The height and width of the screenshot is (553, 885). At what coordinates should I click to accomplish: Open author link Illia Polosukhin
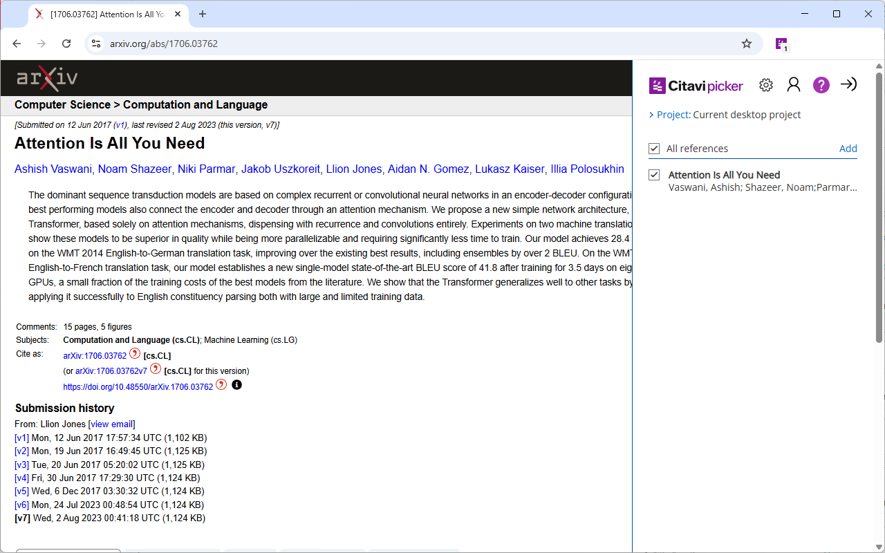[x=588, y=169]
